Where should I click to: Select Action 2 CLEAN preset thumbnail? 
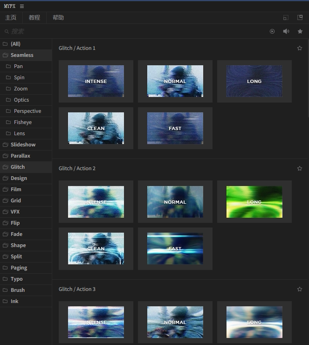(x=96, y=248)
